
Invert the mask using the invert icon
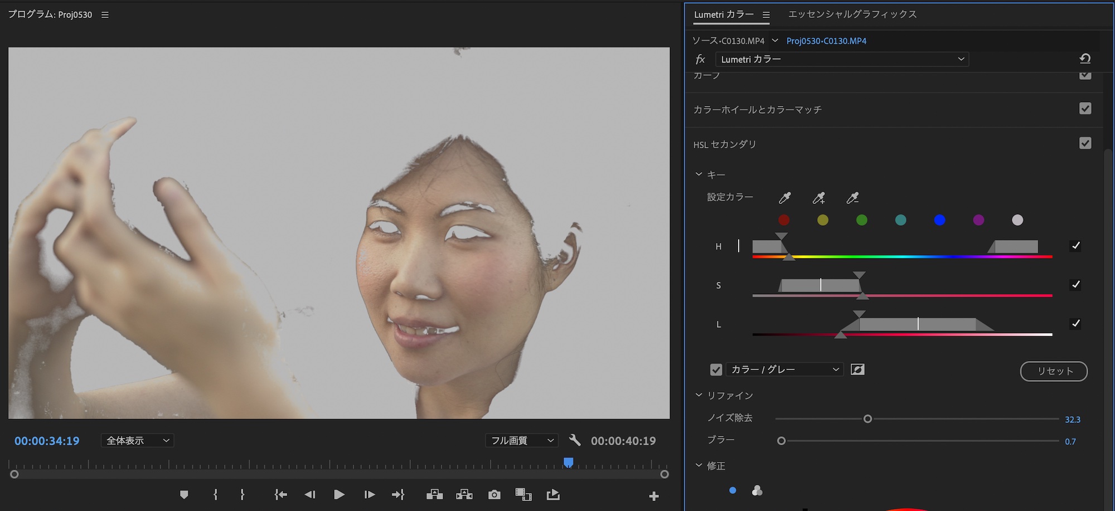(x=857, y=369)
